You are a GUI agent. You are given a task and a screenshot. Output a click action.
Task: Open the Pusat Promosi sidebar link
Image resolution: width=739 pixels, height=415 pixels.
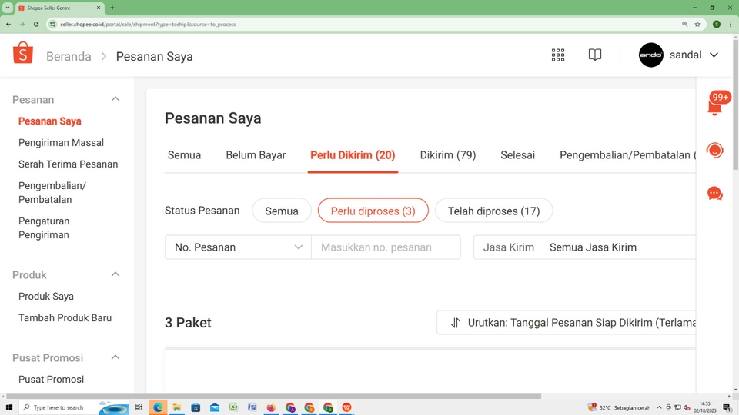pos(52,379)
